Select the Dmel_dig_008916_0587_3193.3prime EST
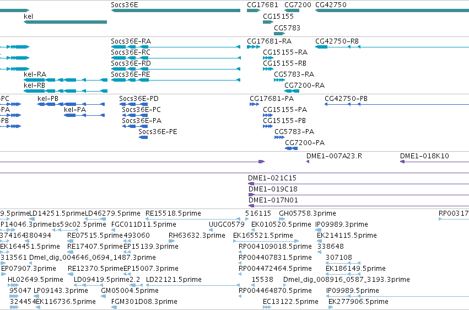469x310 pixels. coord(285,286)
